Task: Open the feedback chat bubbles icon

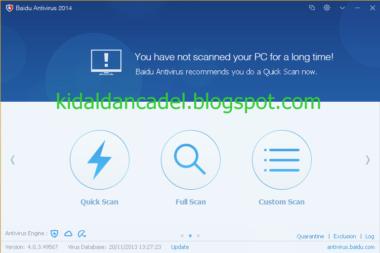Action: click(312, 8)
